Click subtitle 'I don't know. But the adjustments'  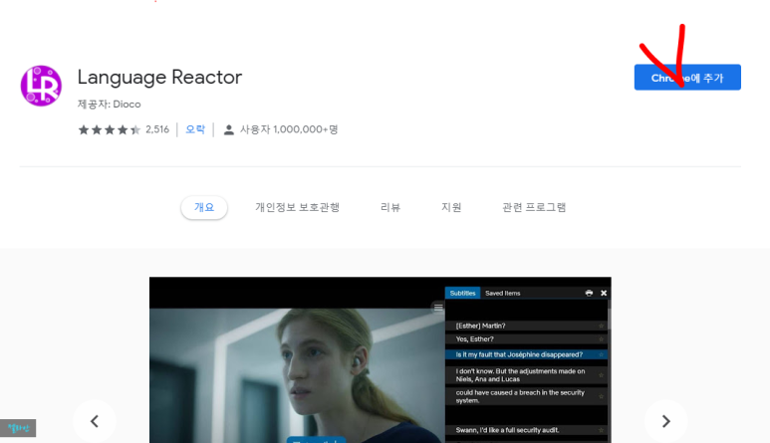coord(526,375)
